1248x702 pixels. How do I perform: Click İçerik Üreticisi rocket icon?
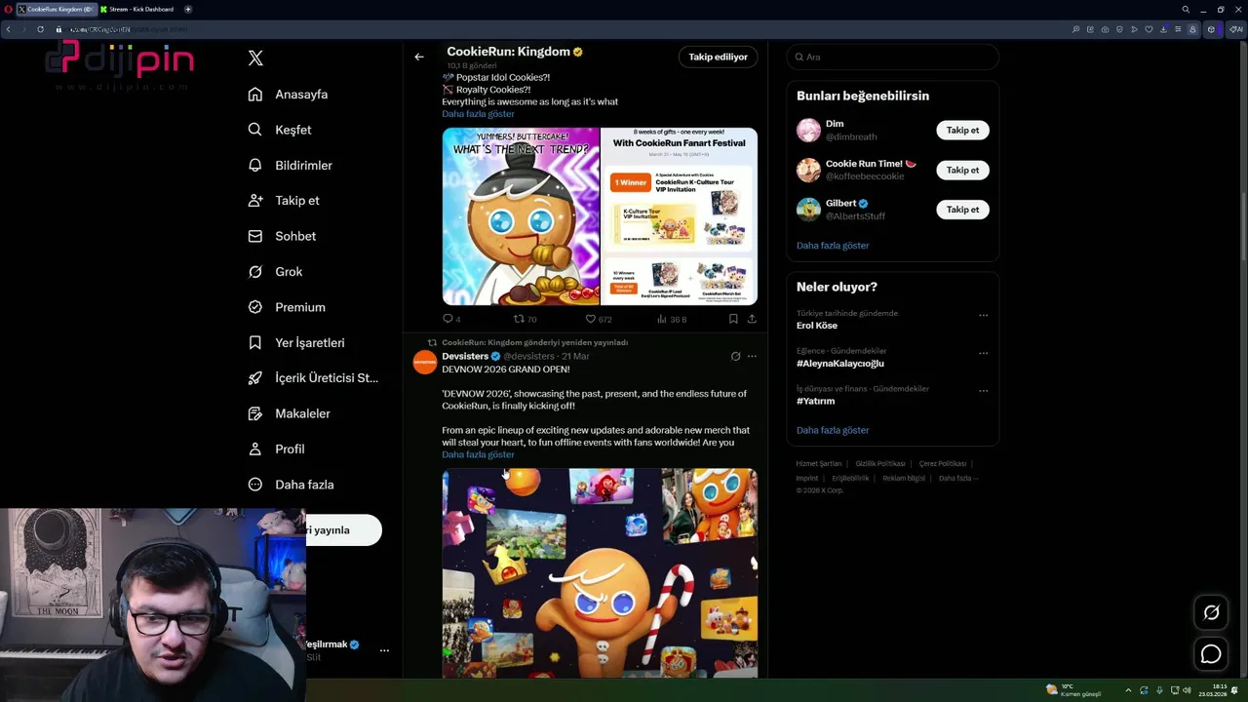tap(255, 378)
